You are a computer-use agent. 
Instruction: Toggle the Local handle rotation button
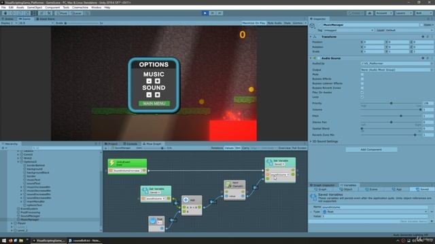pos(75,13)
